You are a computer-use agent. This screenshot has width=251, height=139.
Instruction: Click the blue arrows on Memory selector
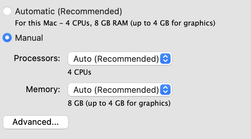click(x=165, y=90)
